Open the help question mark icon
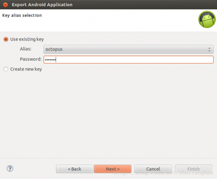 10,169
